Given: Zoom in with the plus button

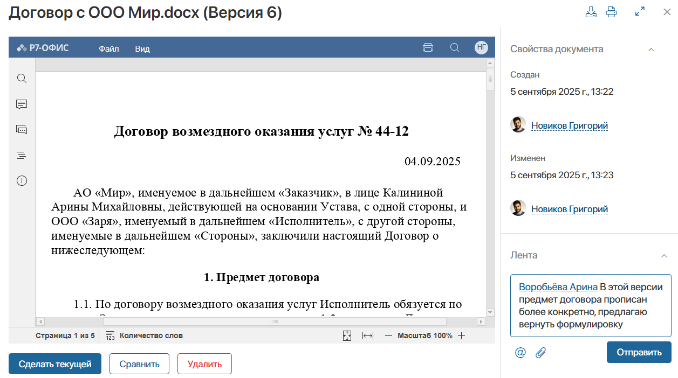Looking at the screenshot, I should click(x=461, y=335).
